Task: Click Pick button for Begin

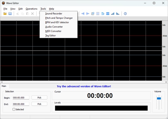Action: (x=39, y=98)
